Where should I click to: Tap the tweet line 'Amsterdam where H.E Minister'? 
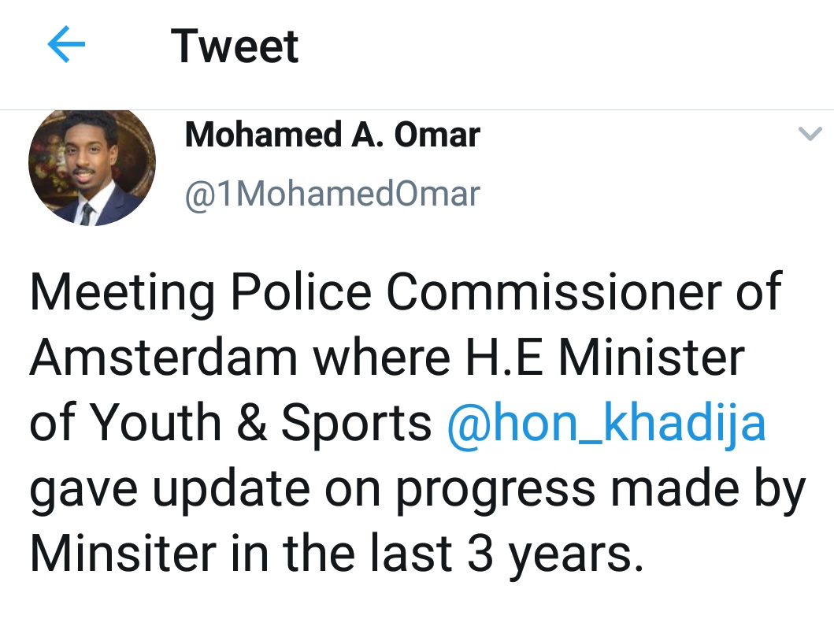click(387, 358)
